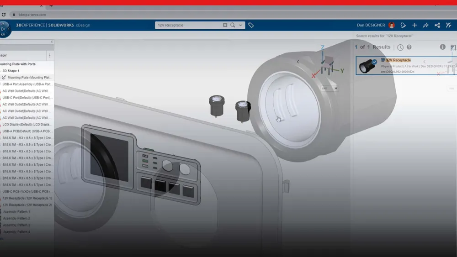Select the 3D Shape 1 tree node
This screenshot has height=257, width=457.
click(x=11, y=71)
